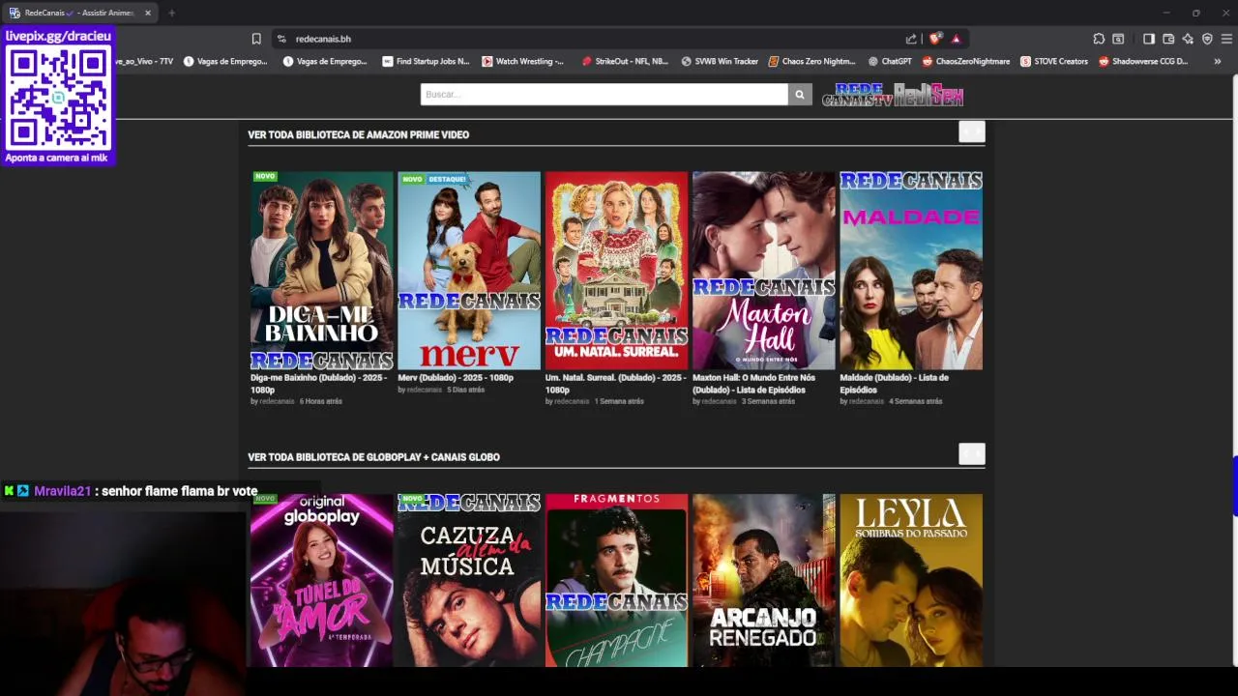The height and width of the screenshot is (696, 1238).
Task: Open Arcanjo Renegado poster
Action: (764, 580)
